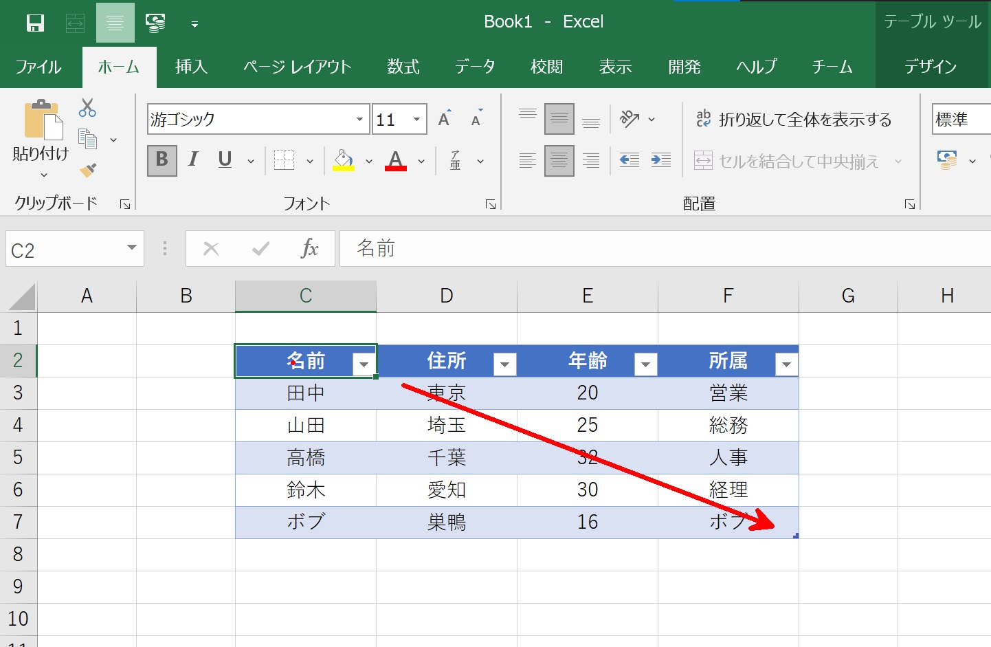Open the font size 11 dropdown

pos(416,120)
